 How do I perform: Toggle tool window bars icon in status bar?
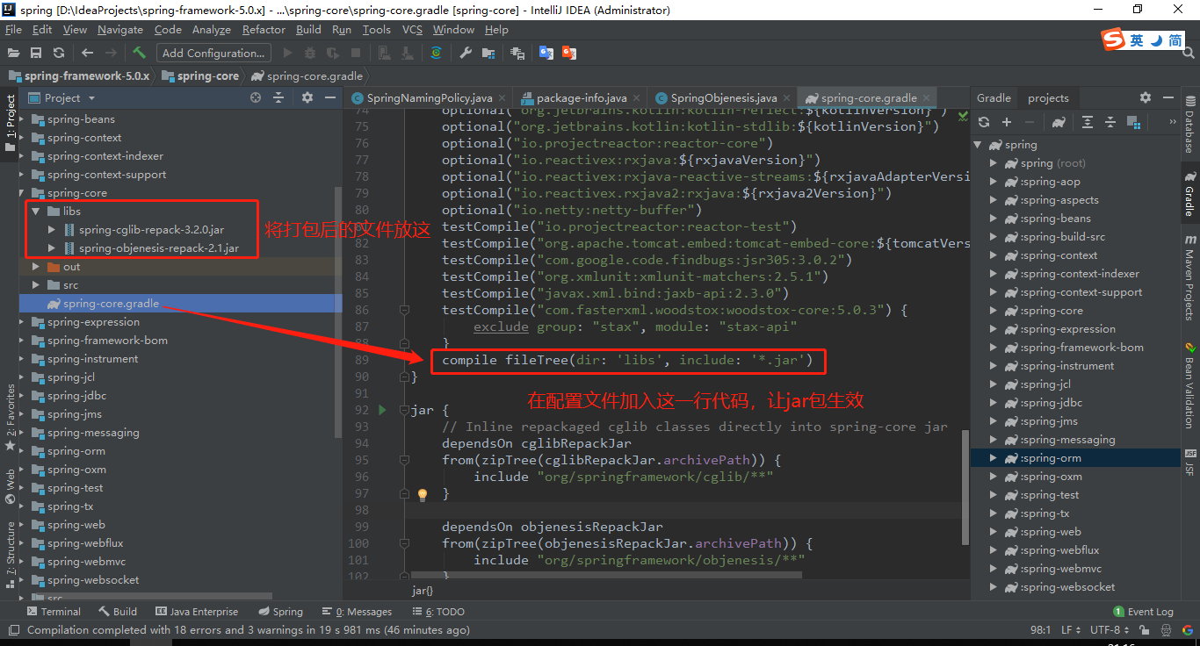[x=12, y=630]
